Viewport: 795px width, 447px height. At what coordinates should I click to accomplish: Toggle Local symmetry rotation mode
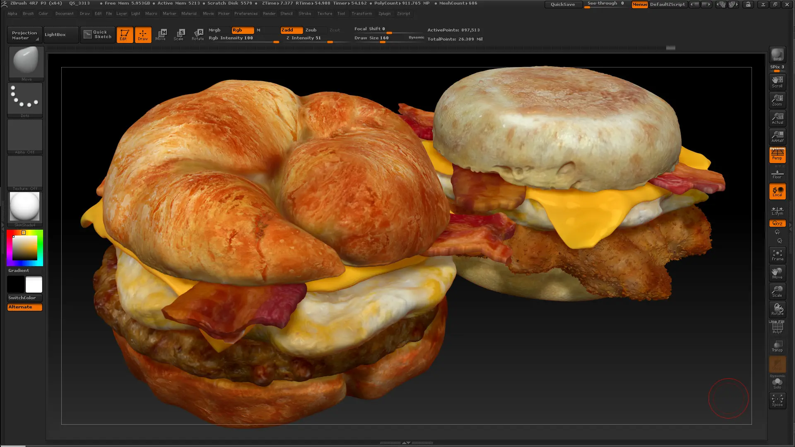coord(777,192)
